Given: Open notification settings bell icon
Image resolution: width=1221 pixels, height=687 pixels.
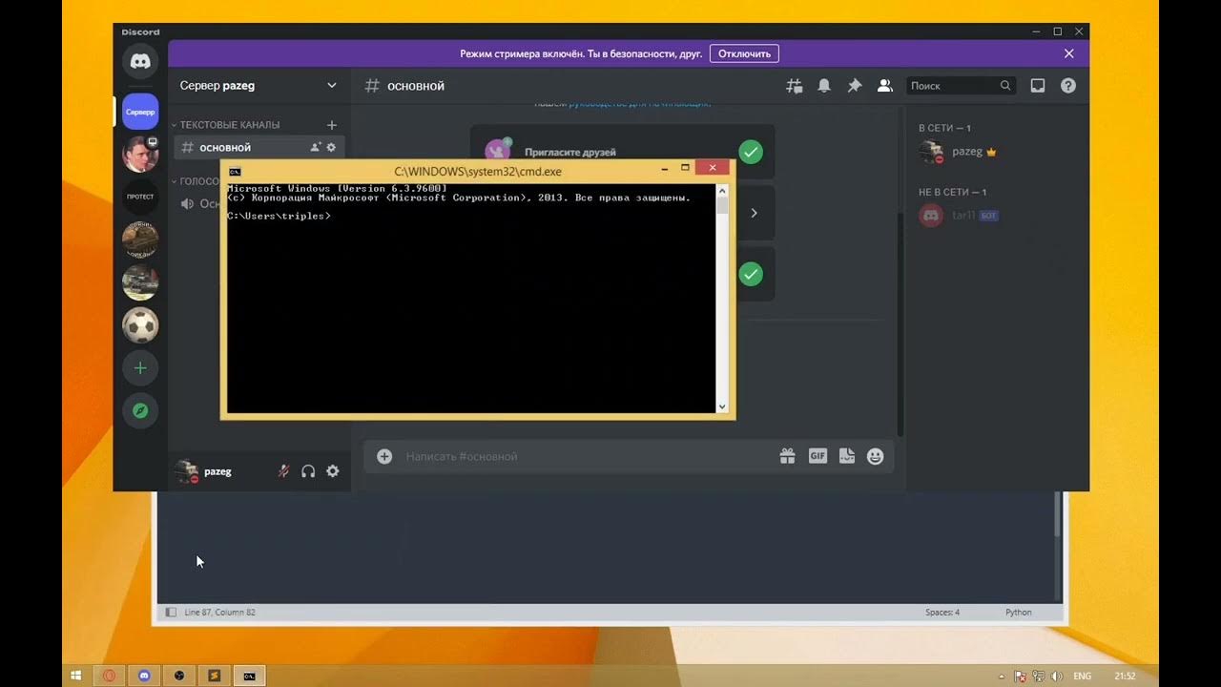Looking at the screenshot, I should (824, 86).
